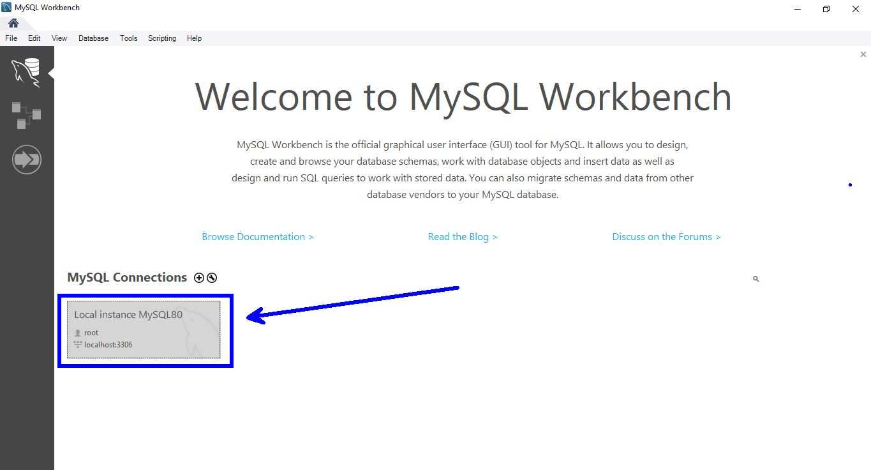Screen dimensions: 871x470
Task: Open the Edit menu
Action: (34, 38)
